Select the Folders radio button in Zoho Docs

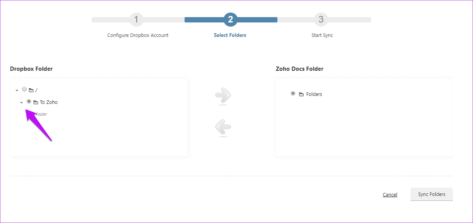coord(293,93)
